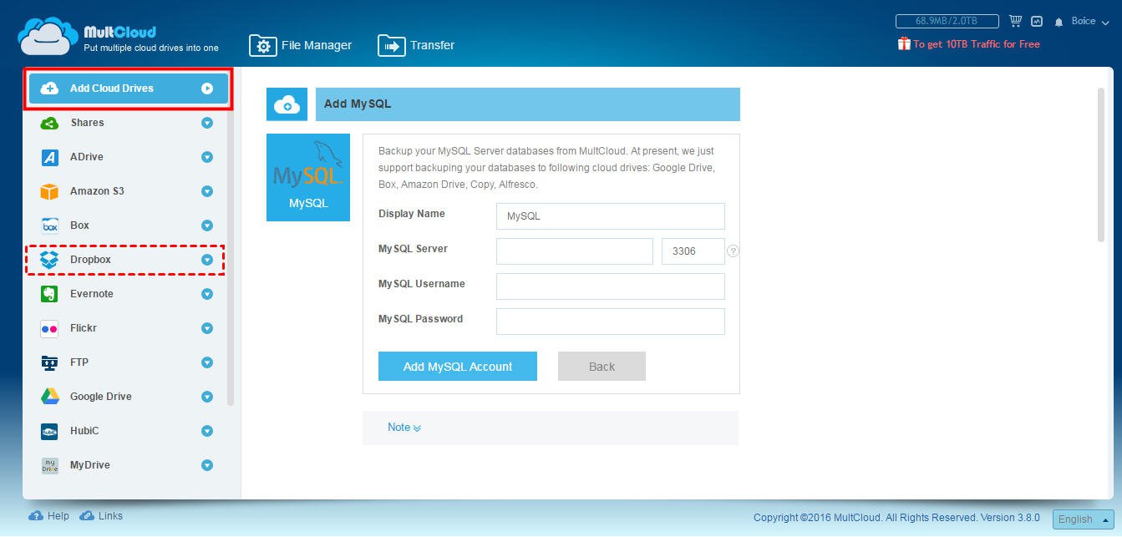Open the notification bell
The image size is (1122, 537).
[1059, 23]
